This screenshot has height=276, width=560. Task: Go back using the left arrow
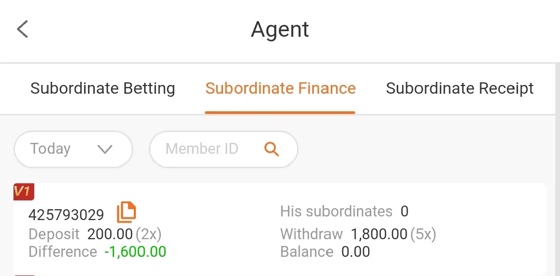click(x=22, y=29)
